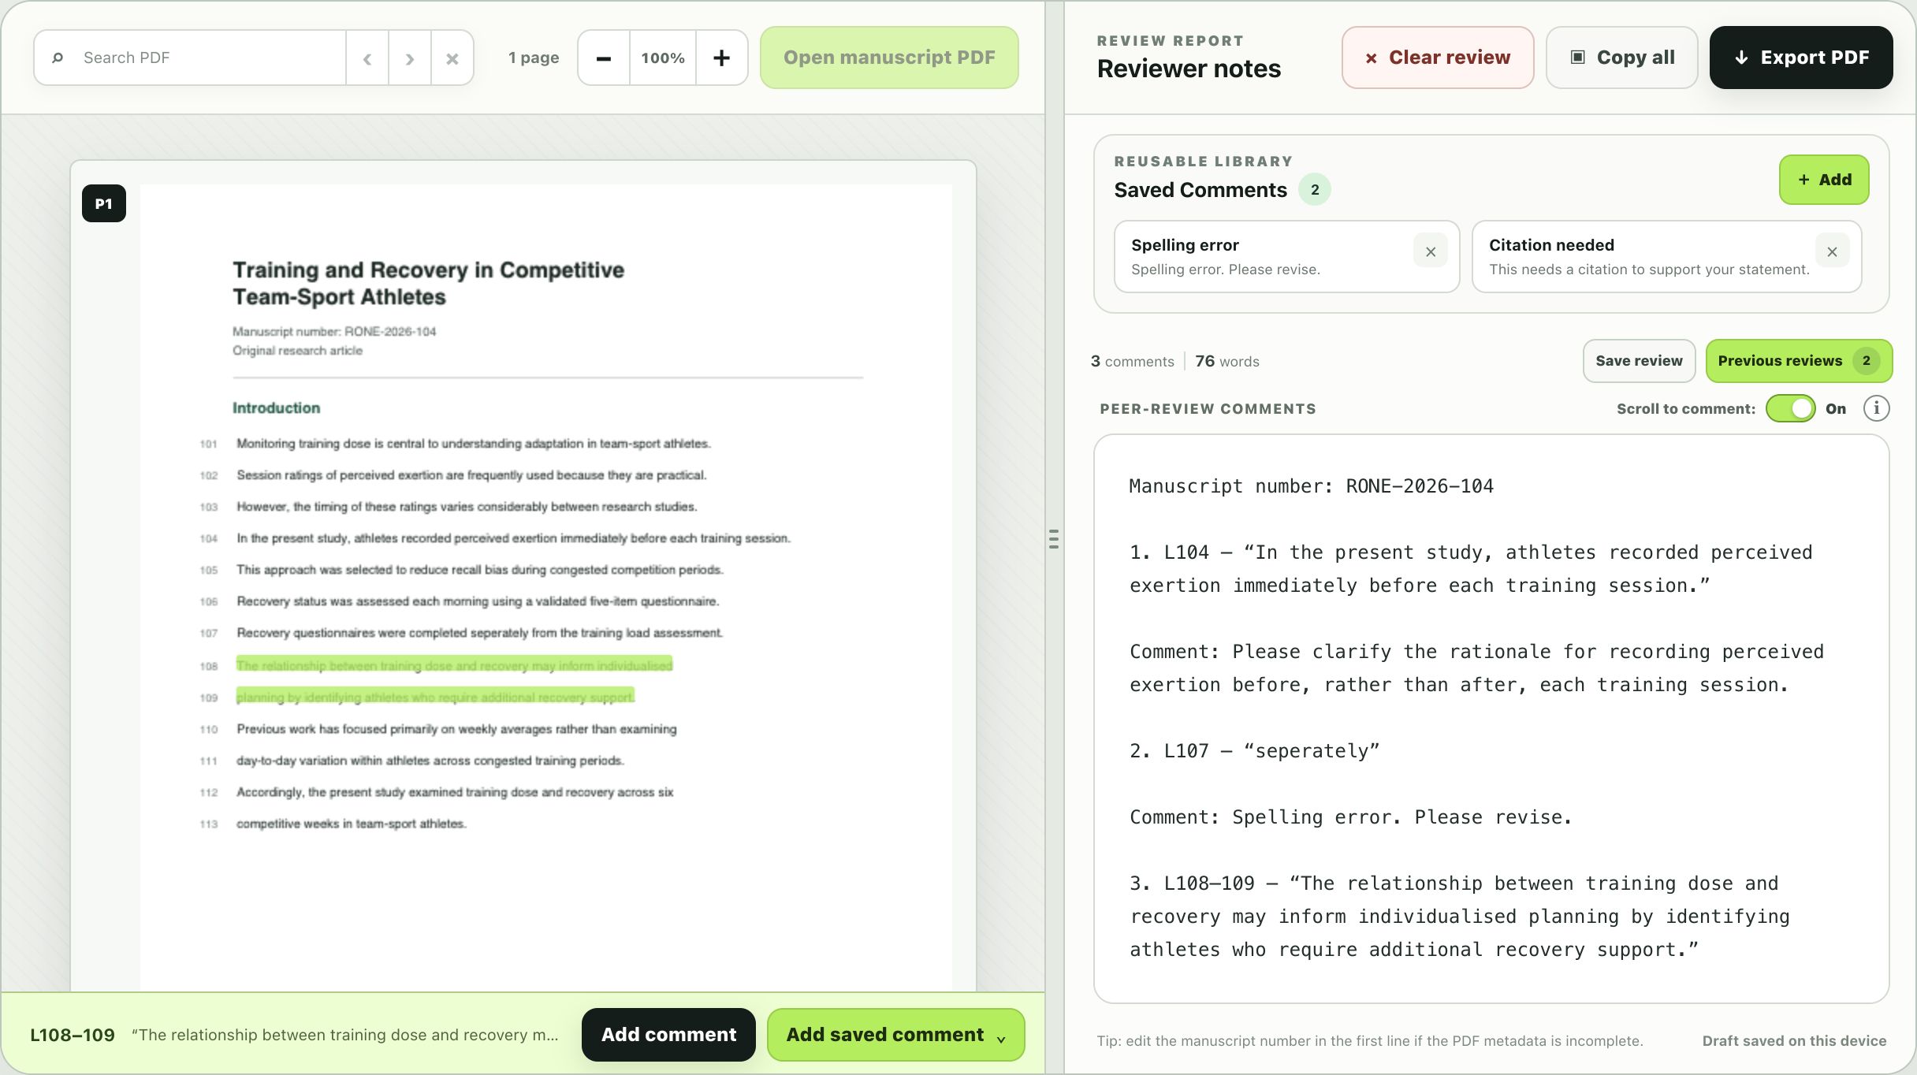Click the panel divider grip handle
The width and height of the screenshot is (1917, 1075).
click(x=1054, y=538)
